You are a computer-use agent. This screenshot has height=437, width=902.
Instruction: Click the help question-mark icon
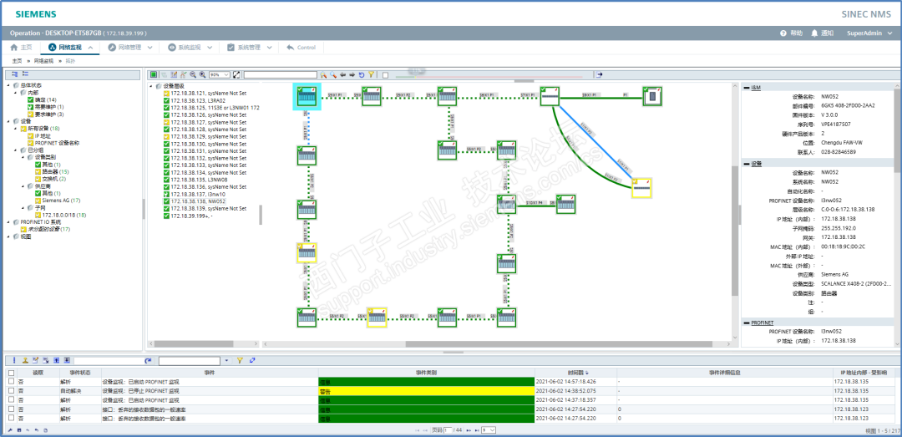pyautogui.click(x=783, y=33)
